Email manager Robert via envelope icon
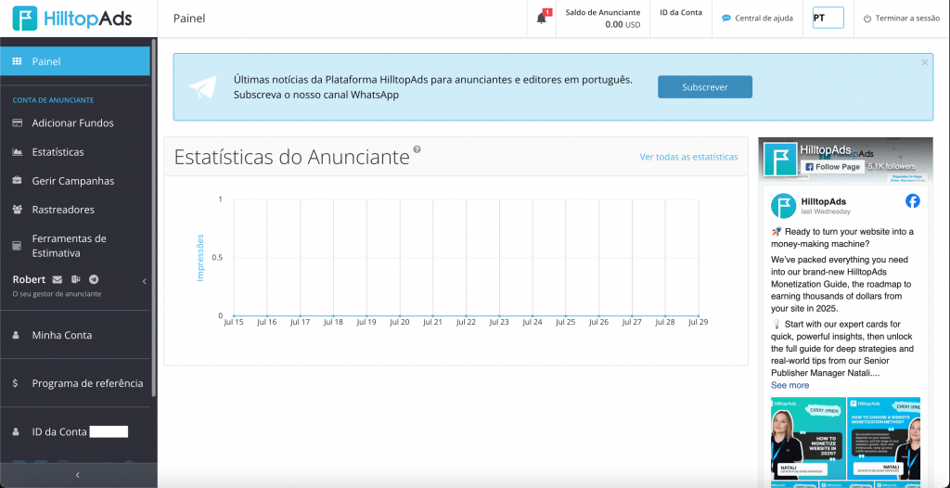Viewport: 950px width, 488px height. 57,279
